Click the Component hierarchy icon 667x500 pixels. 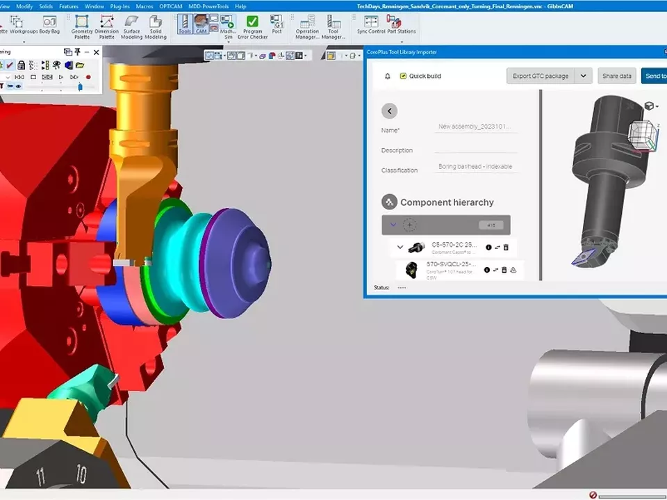pyautogui.click(x=389, y=202)
